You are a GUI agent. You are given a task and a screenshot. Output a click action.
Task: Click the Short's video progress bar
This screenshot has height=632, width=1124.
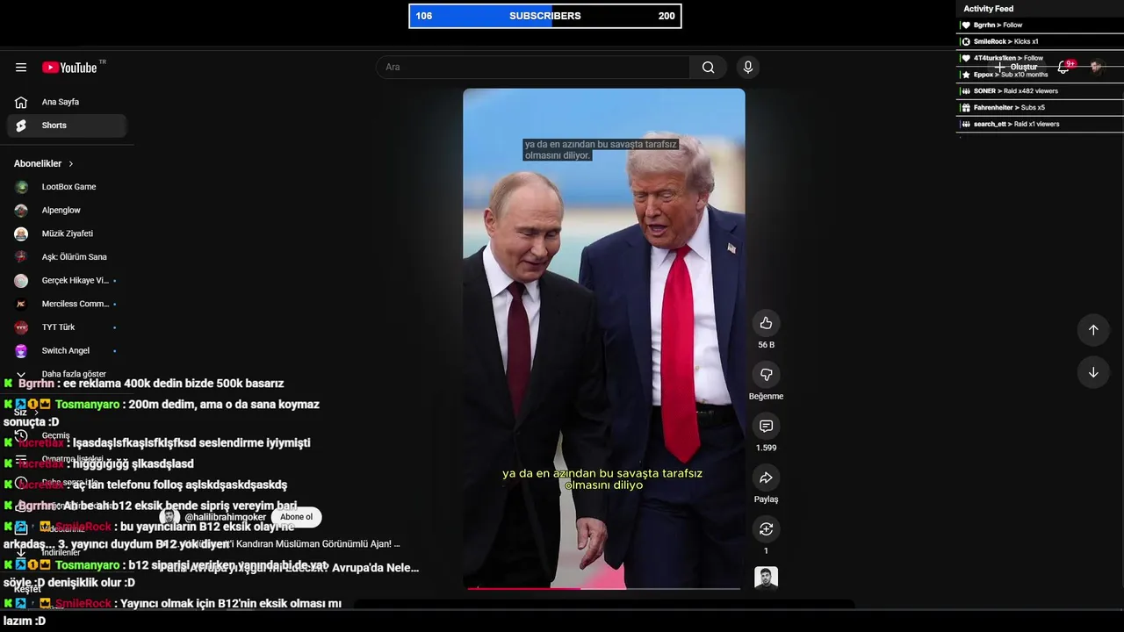click(x=604, y=588)
